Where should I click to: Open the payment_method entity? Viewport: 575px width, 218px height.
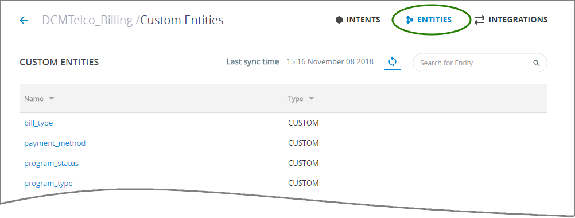coord(55,143)
